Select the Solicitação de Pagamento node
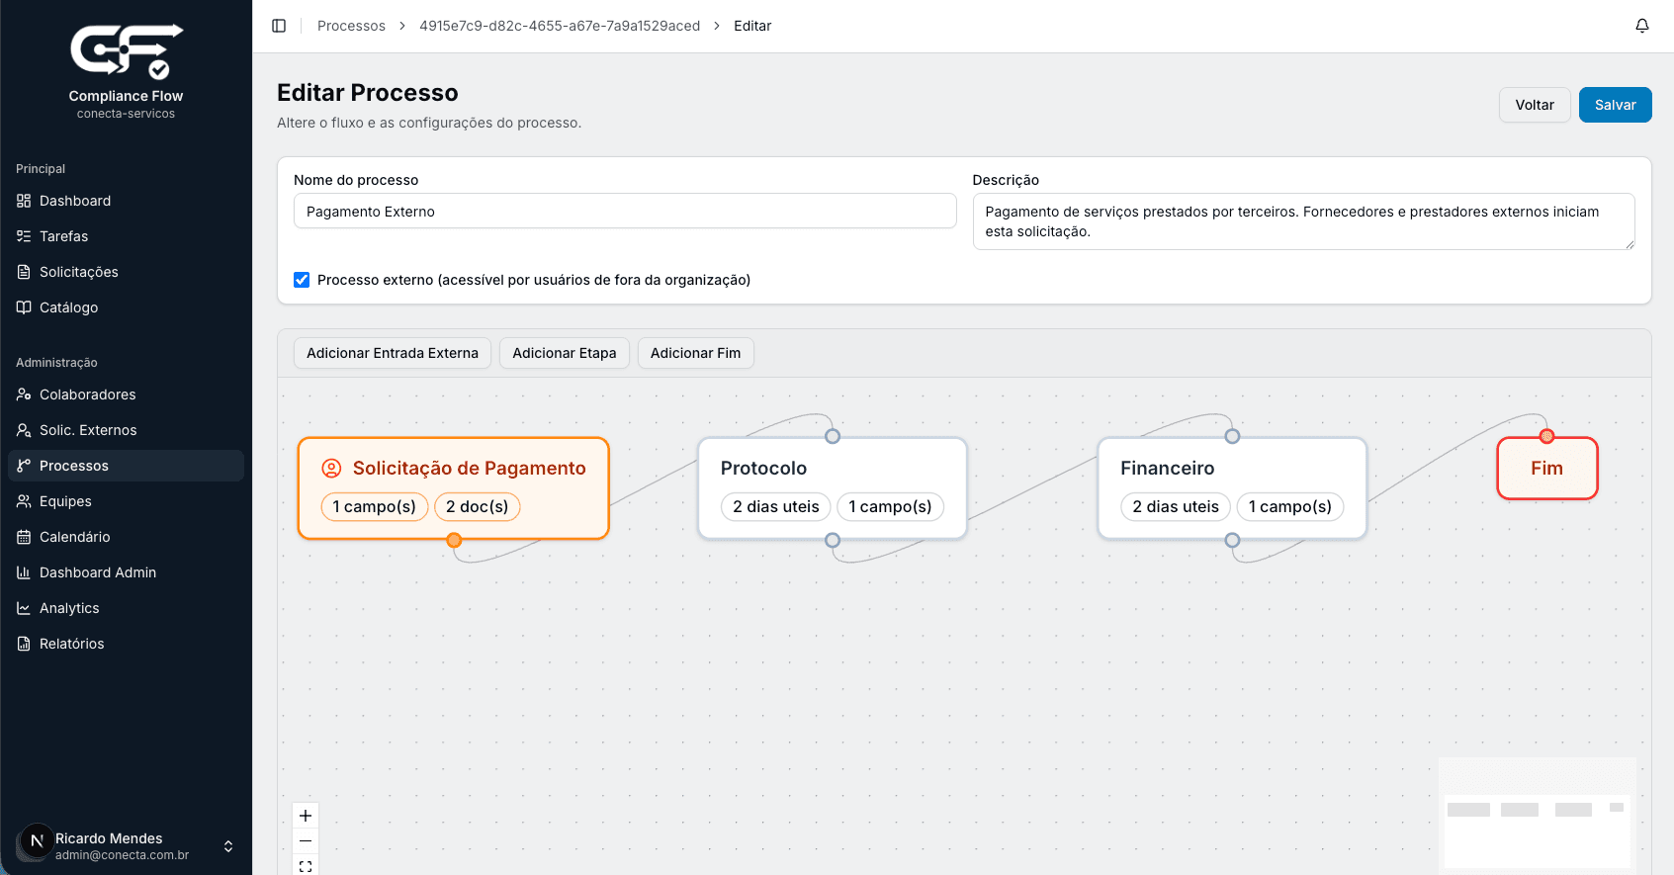The width and height of the screenshot is (1674, 875). tap(454, 488)
